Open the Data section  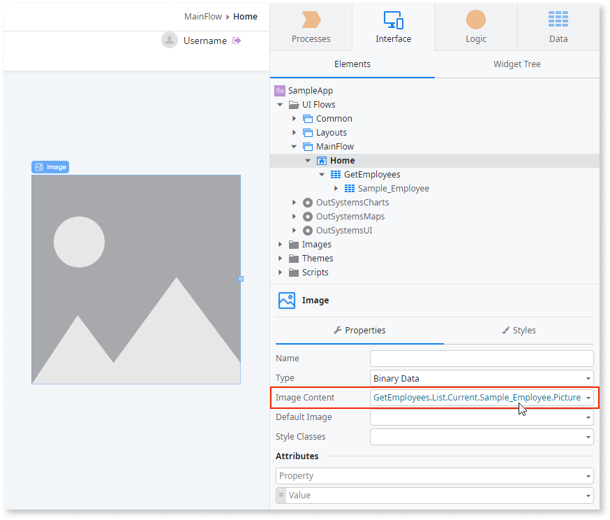(x=558, y=28)
